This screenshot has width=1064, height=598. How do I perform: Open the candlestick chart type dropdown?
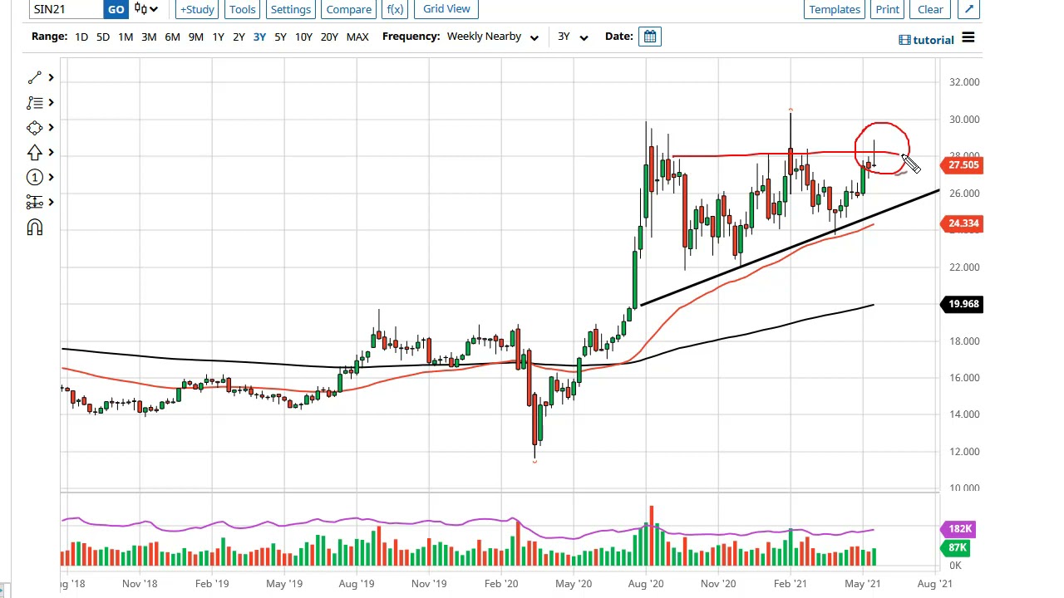coord(145,9)
